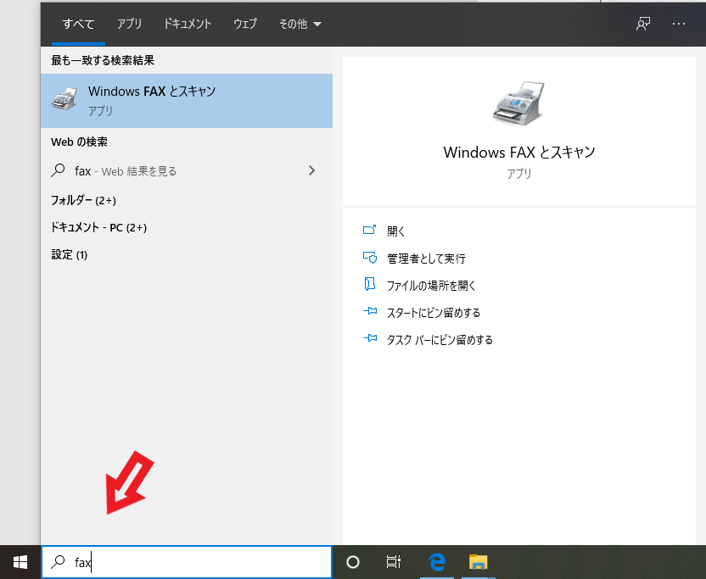Click the pin icon for スタートにピン留めする

pyautogui.click(x=370, y=311)
